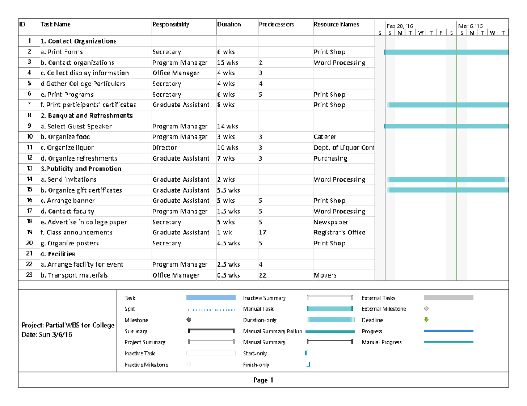The height and width of the screenshot is (406, 527).
Task: Select summary task "2. Banquet and Refreshments"
Action: point(87,116)
